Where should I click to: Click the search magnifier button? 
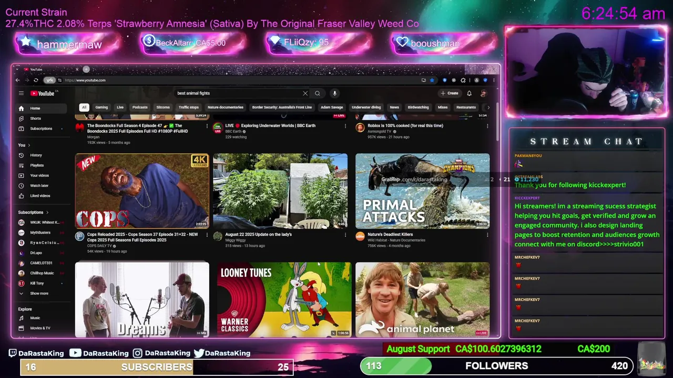coord(318,93)
